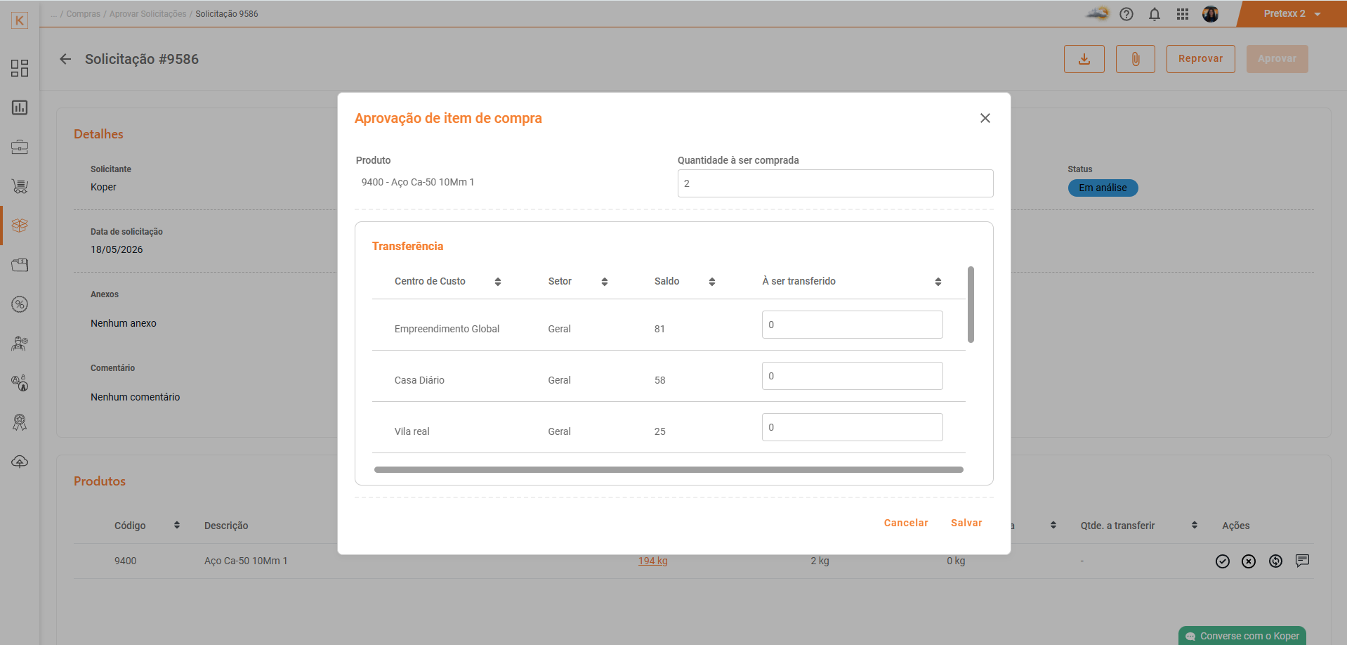Screen dimensions: 1347x645
Task: Click the transfer icon for item 9400
Action: (x=1276, y=561)
